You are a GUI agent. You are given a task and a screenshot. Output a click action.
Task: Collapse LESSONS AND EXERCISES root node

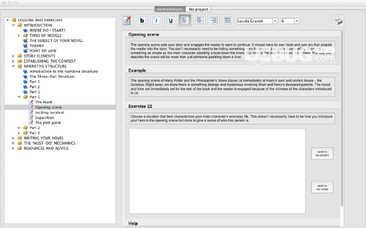8,20
